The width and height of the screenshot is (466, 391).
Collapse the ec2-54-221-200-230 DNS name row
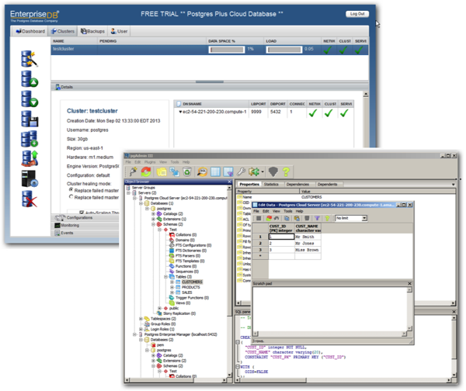(180, 112)
